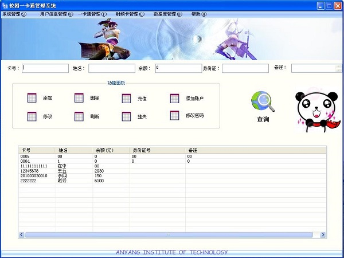
Task: Click into the 余额 balance field showing 0
Action: [178, 68]
